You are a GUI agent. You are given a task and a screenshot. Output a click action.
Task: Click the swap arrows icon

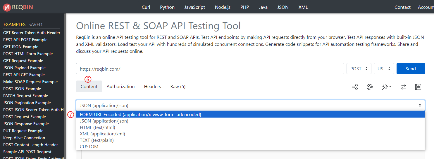point(404,87)
